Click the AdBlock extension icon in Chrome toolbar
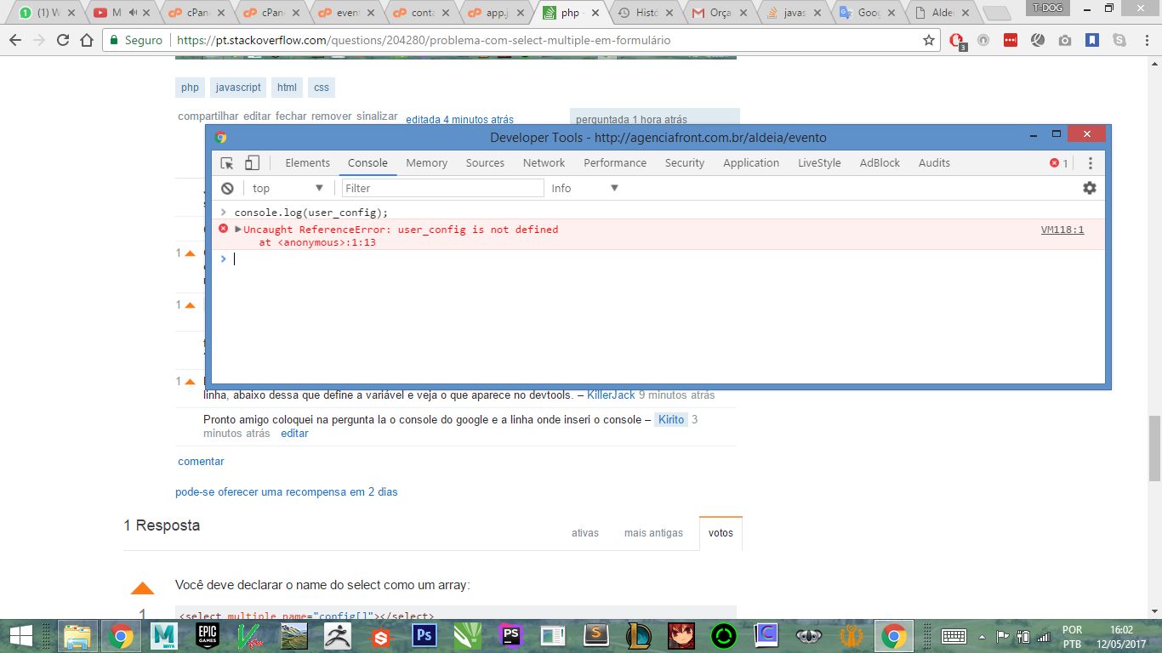Screen dimensions: 1162x653 (956, 40)
